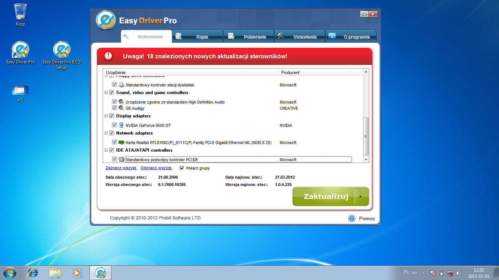The width and height of the screenshot is (499, 280).
Task: Click the Producent column header
Action: click(x=315, y=72)
